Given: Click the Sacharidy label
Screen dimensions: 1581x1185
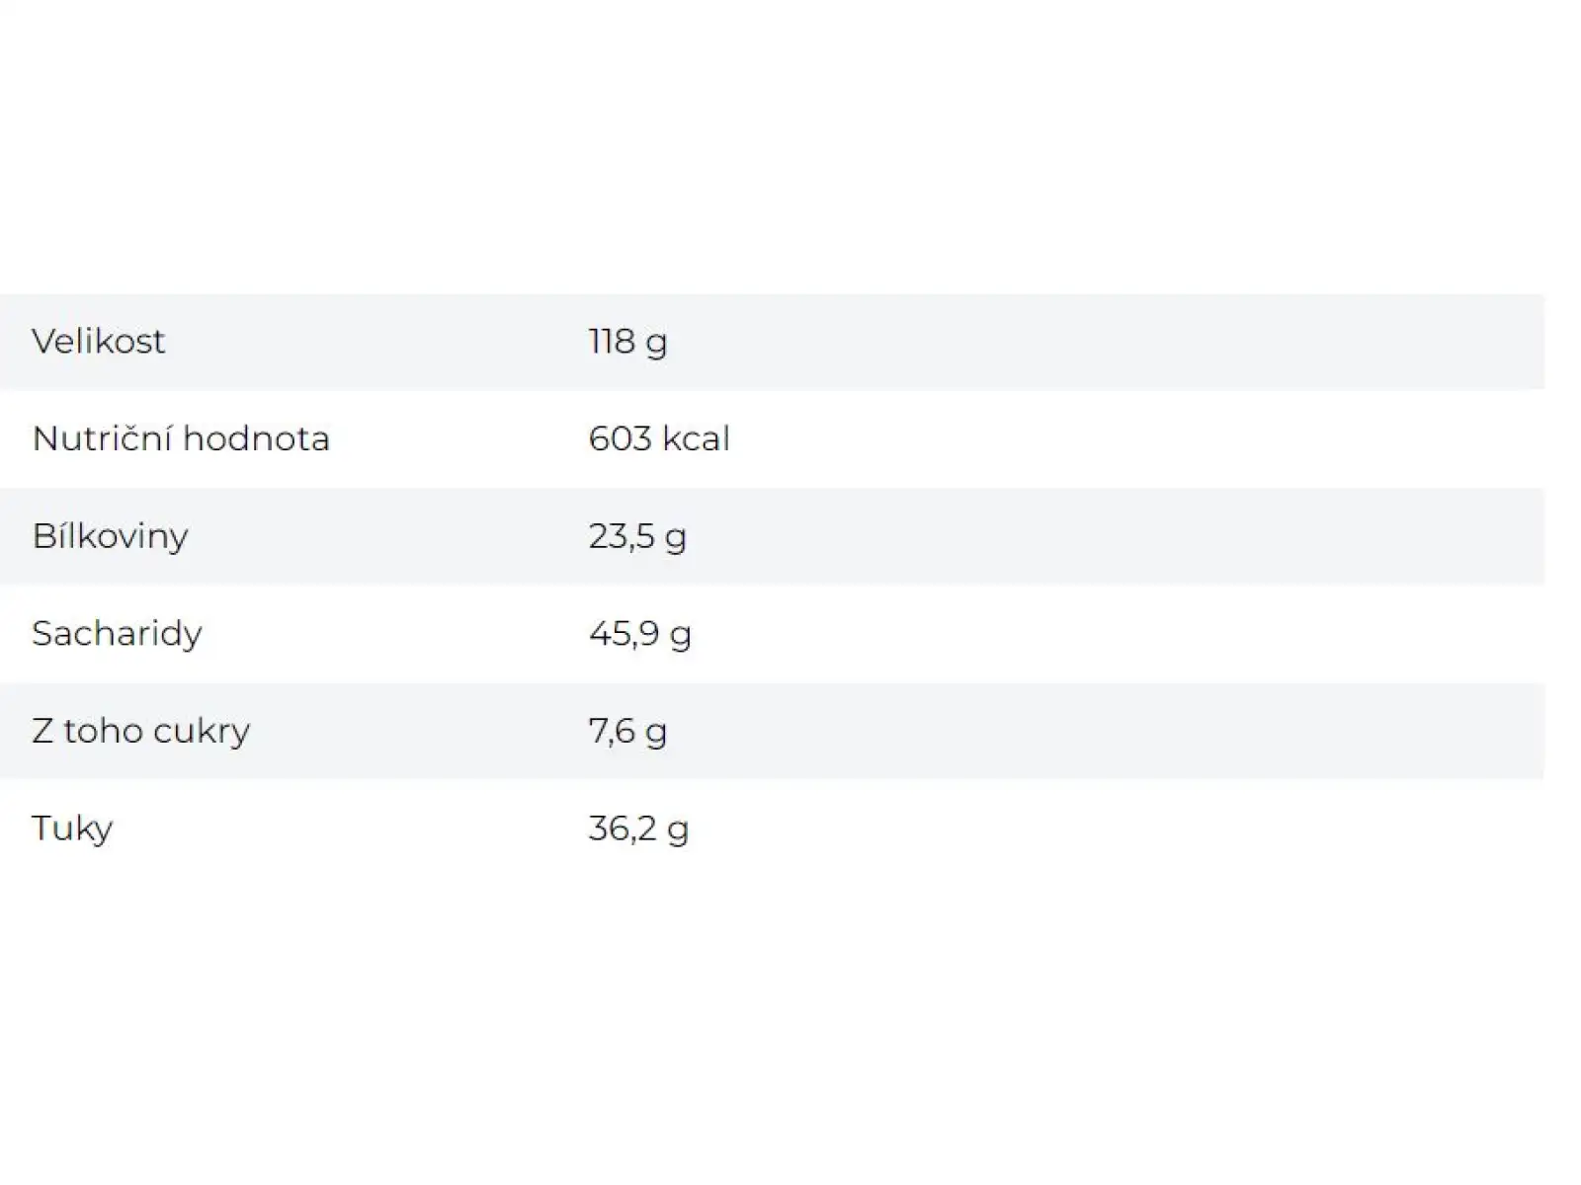Looking at the screenshot, I should (x=117, y=634).
